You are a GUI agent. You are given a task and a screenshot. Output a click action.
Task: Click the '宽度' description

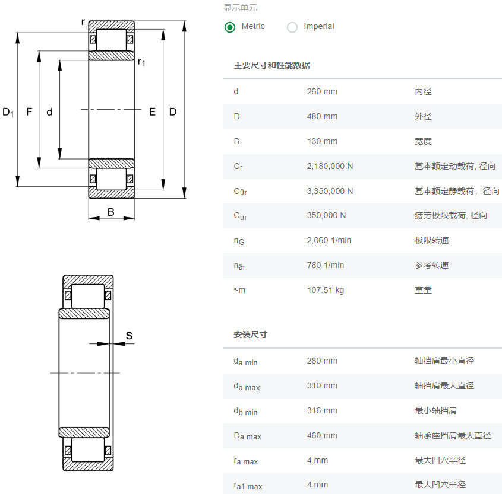[423, 141]
